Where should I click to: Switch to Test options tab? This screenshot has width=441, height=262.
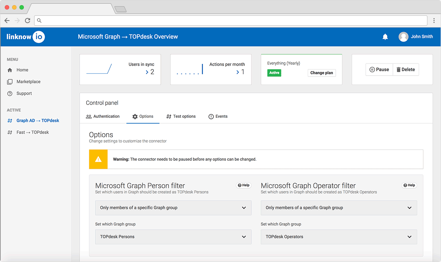pos(181,116)
